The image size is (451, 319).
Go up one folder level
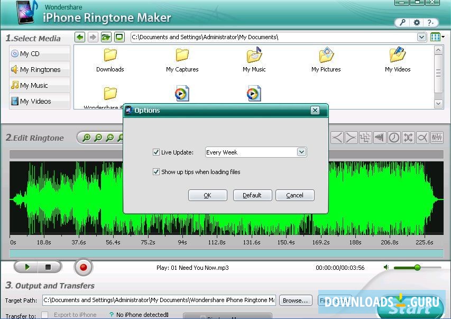click(106, 37)
